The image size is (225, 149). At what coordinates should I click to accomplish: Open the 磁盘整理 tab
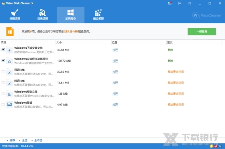coord(98,15)
